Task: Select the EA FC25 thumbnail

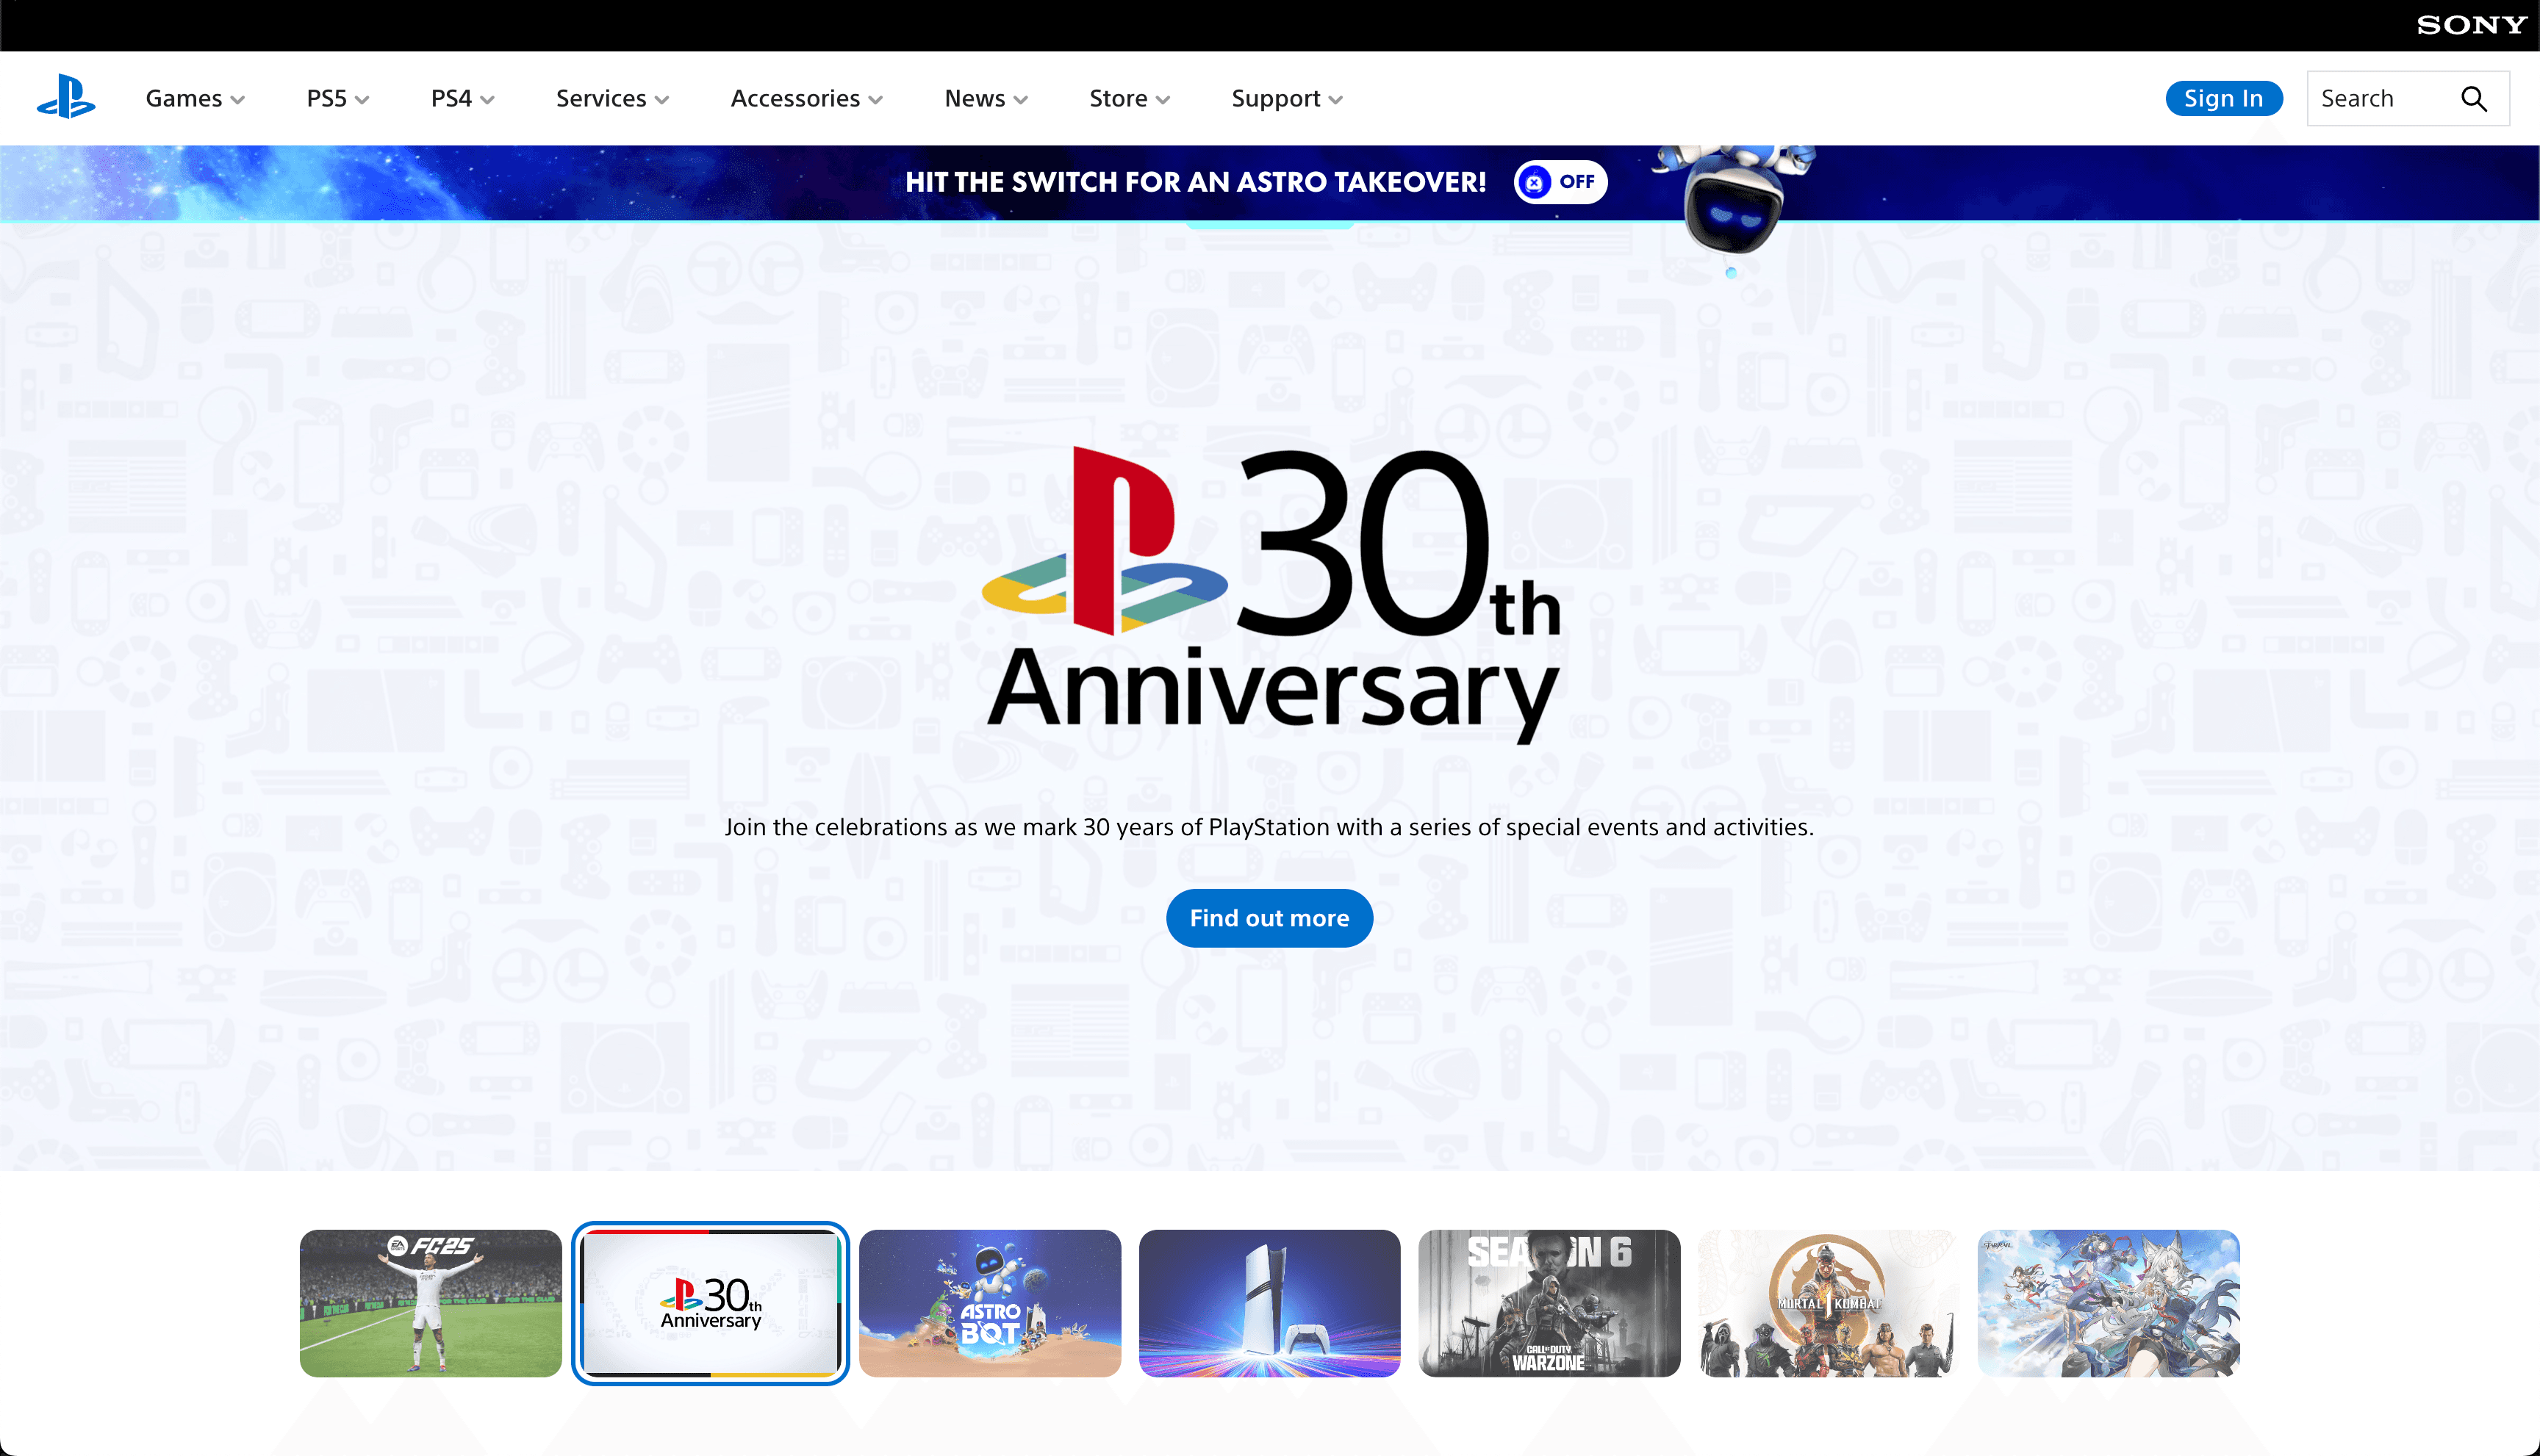Action: (x=430, y=1303)
